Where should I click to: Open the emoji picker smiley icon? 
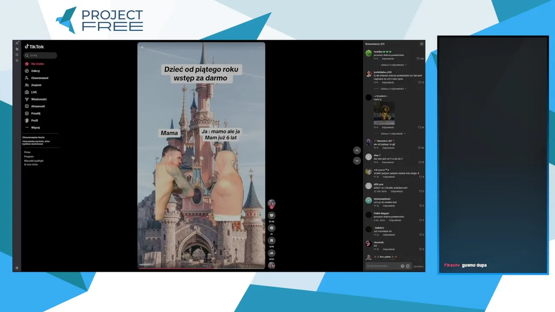click(408, 266)
